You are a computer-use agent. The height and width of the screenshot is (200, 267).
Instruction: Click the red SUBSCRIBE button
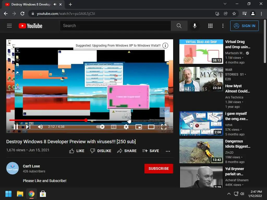(159, 168)
